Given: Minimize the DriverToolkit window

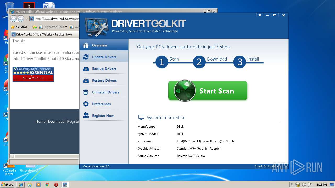Looking at the screenshot, I should [x=267, y=15].
